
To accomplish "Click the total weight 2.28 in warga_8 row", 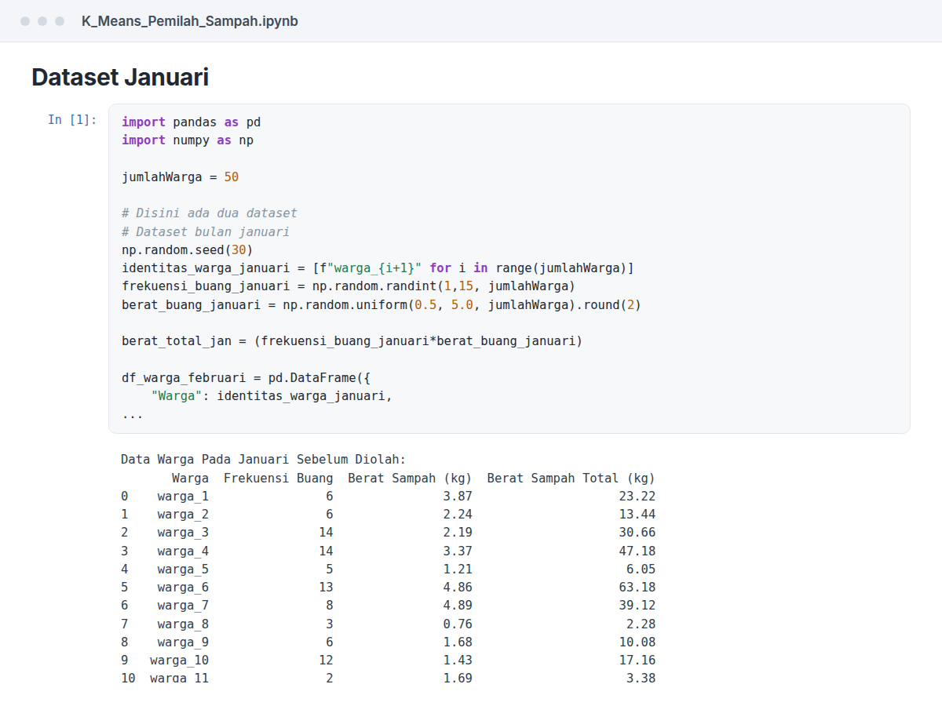I will 641,624.
